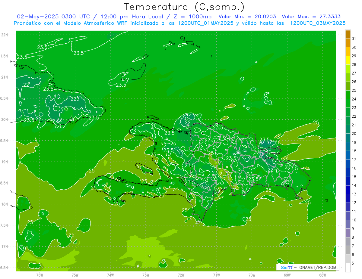Click the "68W" longitude axis label
Image resolution: width=362 pixels, height=279 pixels.
click(322, 275)
